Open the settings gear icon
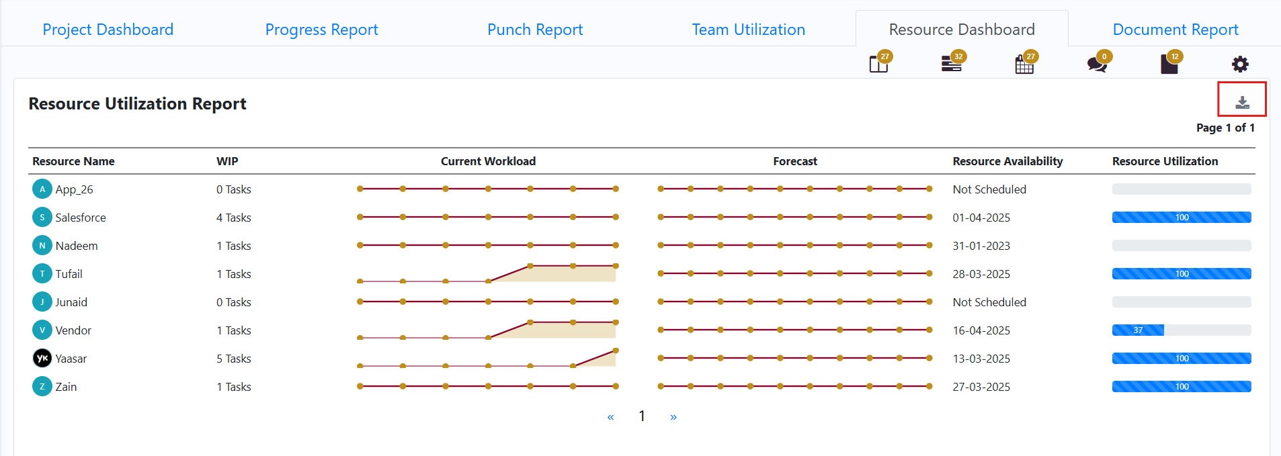 click(x=1239, y=64)
